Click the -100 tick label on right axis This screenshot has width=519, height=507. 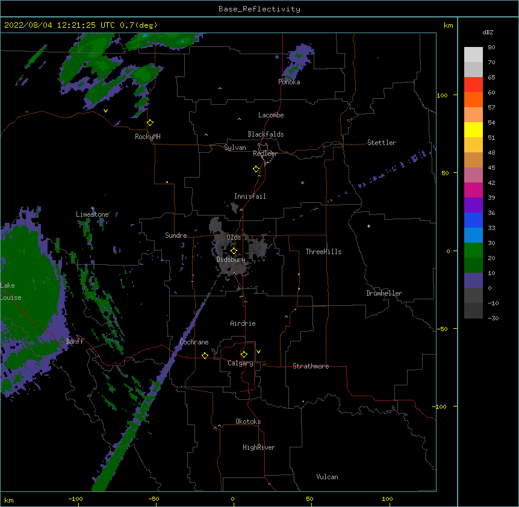(x=440, y=406)
